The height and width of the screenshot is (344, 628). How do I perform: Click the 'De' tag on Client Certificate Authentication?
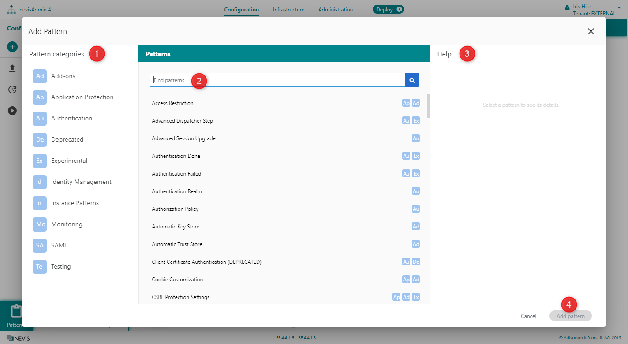coord(416,262)
